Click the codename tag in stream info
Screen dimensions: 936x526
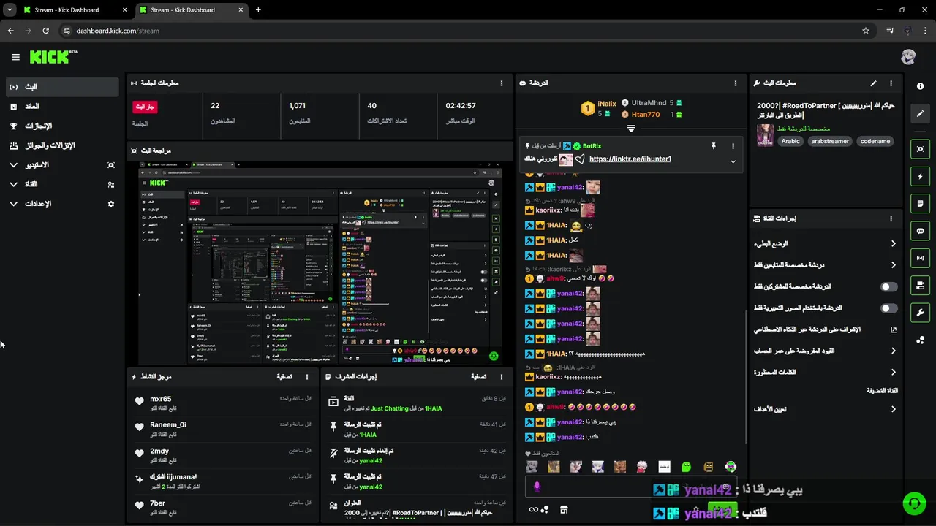pyautogui.click(x=875, y=141)
